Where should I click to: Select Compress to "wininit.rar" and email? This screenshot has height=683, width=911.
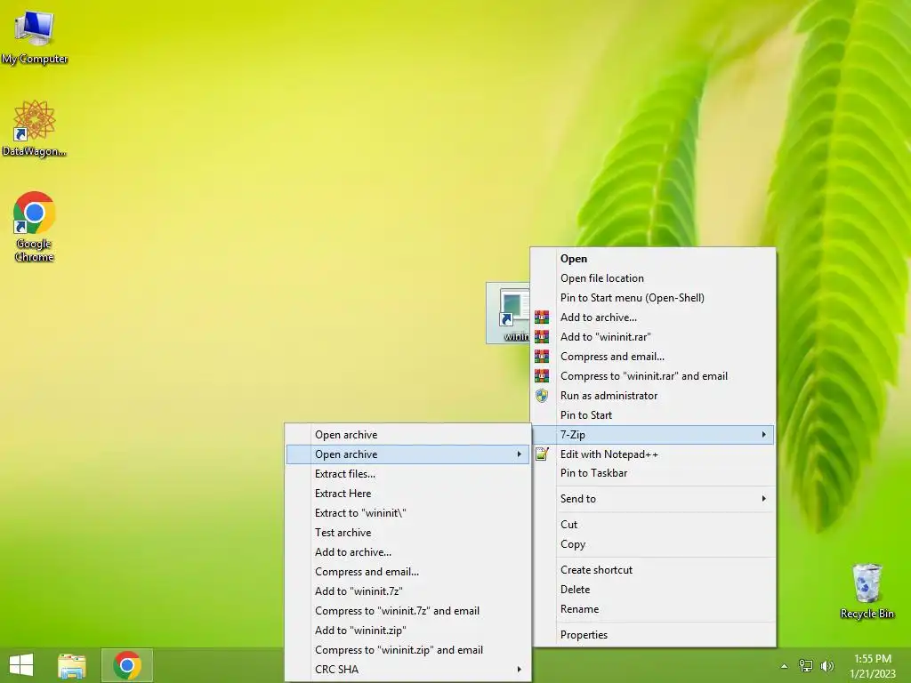[654, 376]
